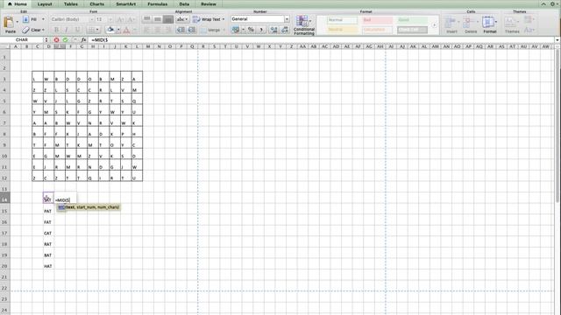Apply the Bad cell style
The width and height of the screenshot is (561, 315).
point(377,20)
